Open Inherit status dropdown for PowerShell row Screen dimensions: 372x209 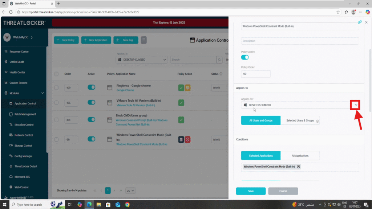click(x=219, y=140)
